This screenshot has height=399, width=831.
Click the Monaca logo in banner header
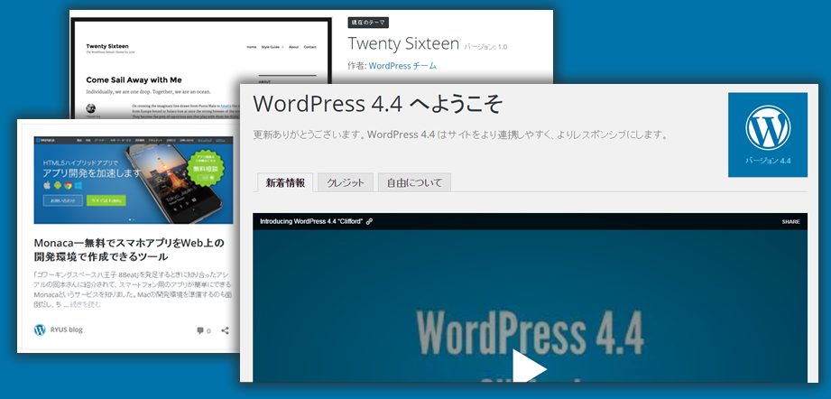point(46,140)
